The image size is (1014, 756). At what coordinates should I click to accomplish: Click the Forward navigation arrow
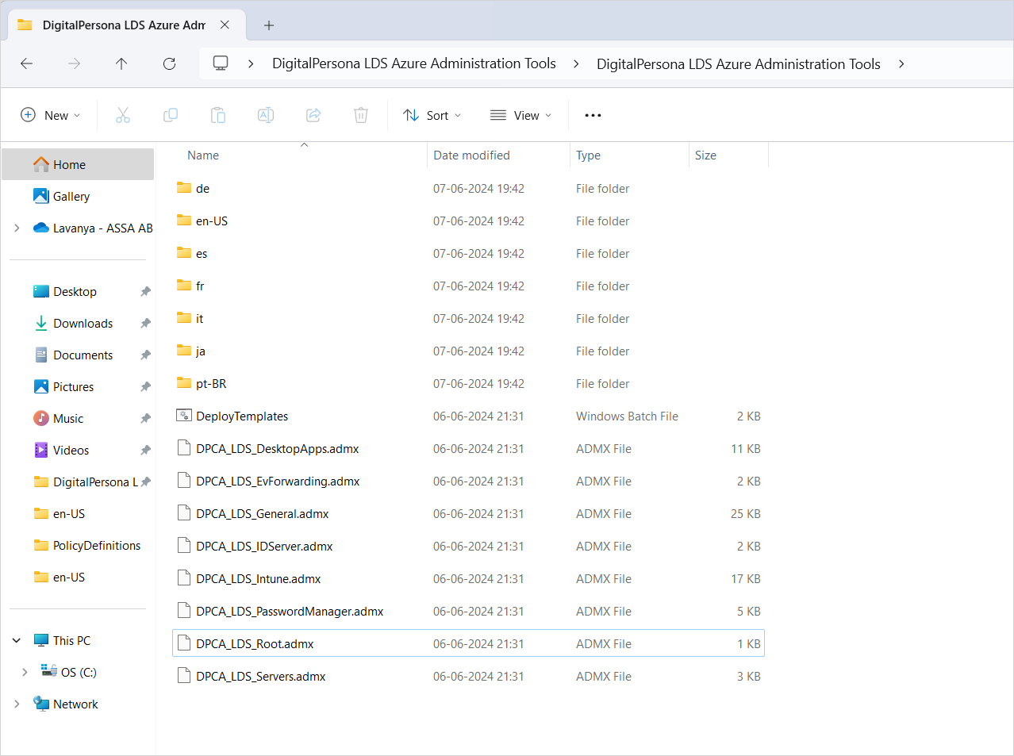75,63
